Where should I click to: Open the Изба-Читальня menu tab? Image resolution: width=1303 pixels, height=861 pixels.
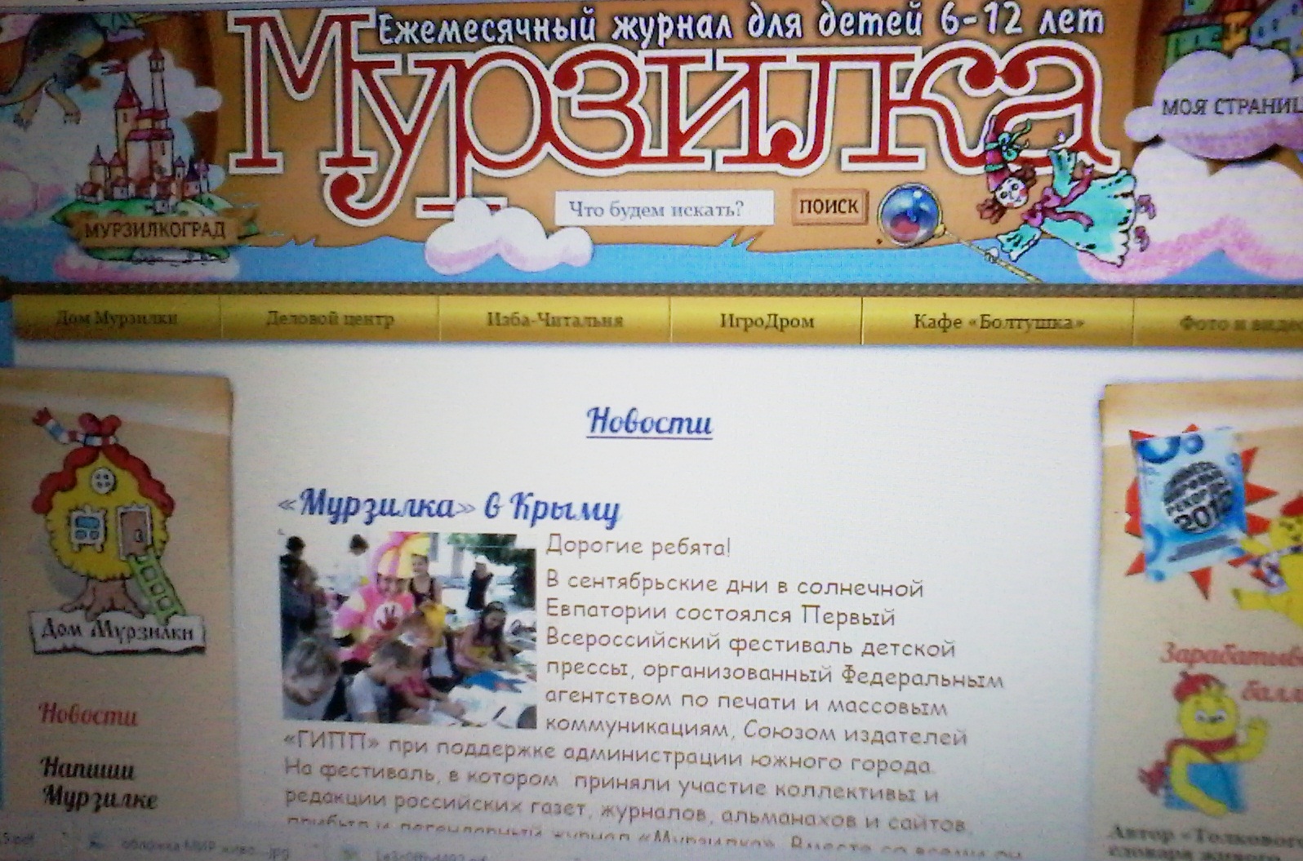554,321
